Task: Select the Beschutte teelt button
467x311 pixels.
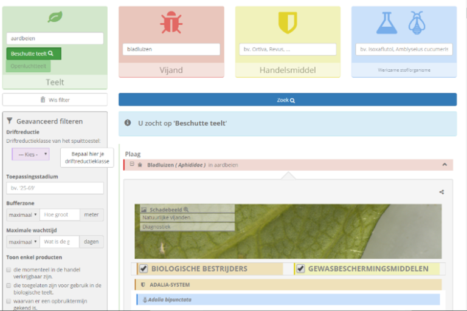Action: [33, 53]
